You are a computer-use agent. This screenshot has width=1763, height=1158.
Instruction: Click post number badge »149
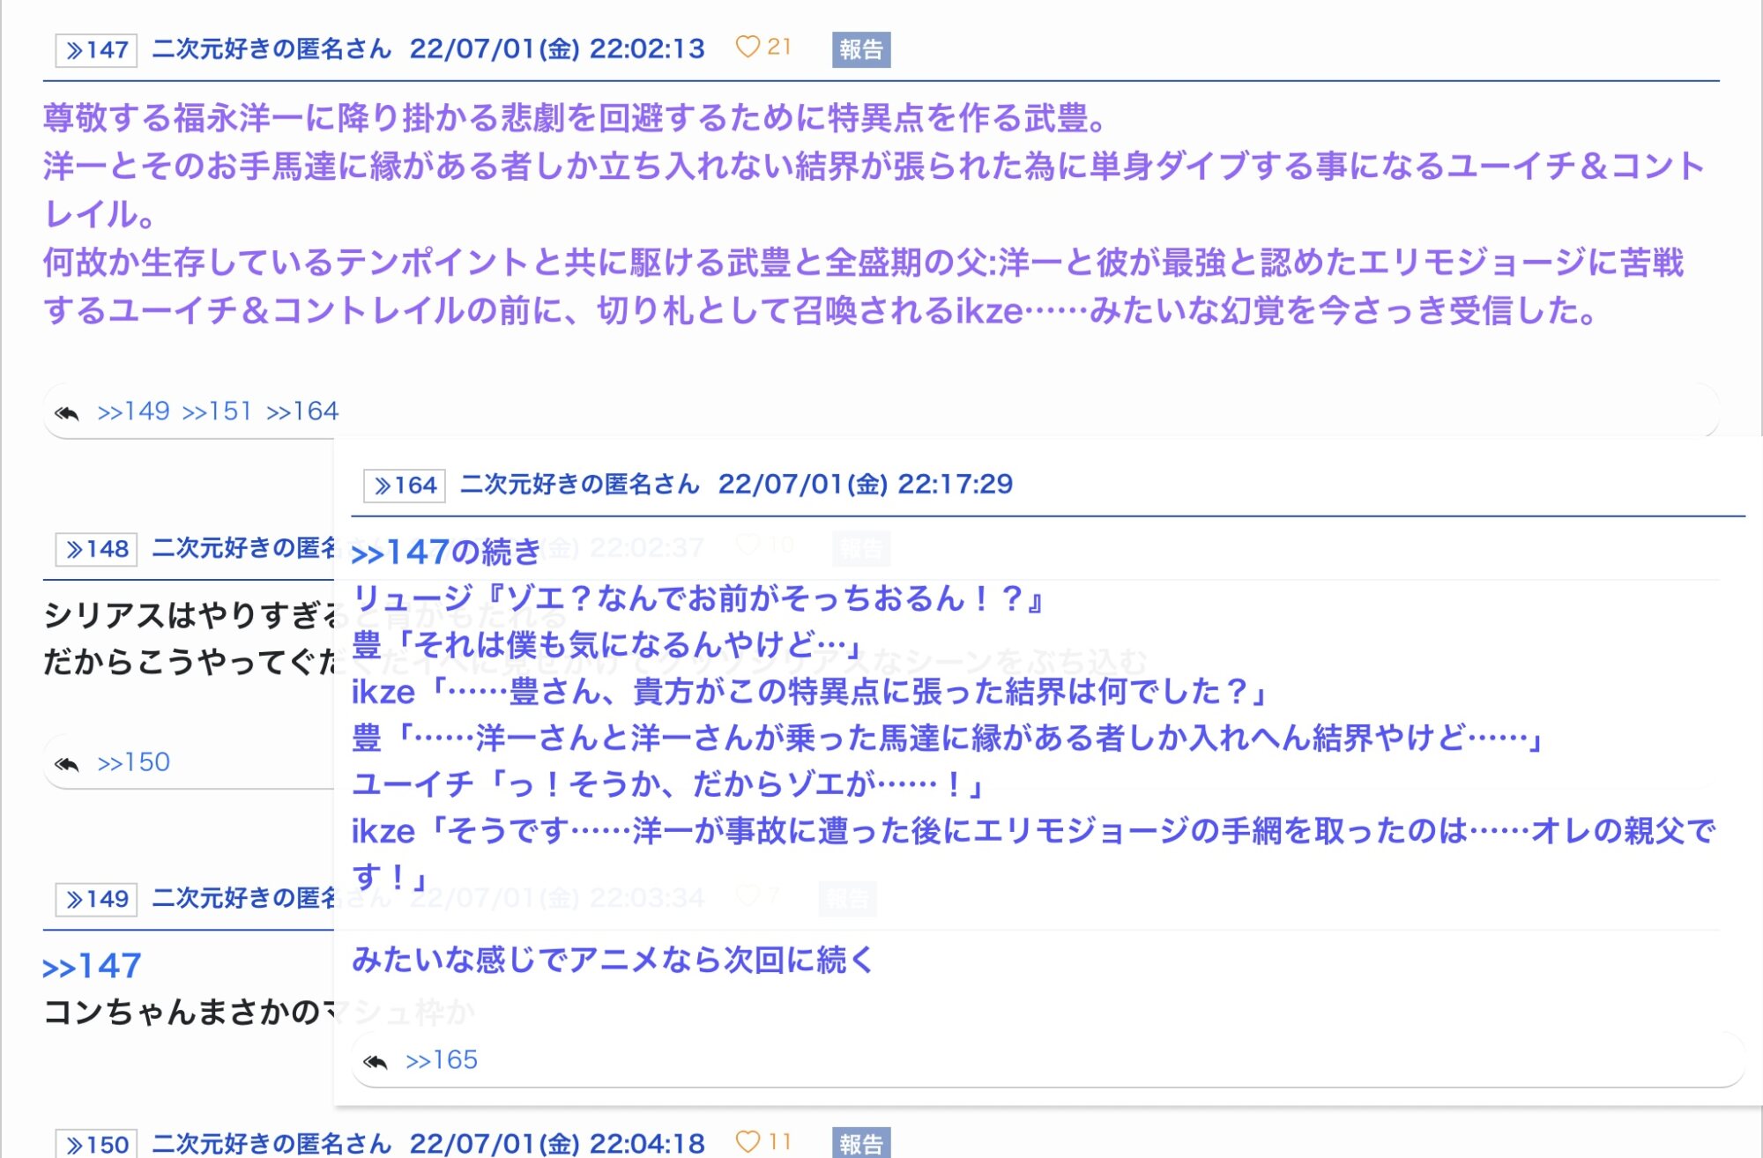96,899
